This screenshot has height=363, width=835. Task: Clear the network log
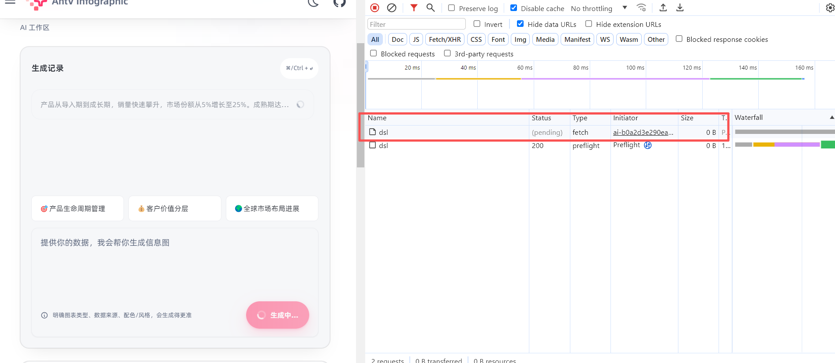coord(391,7)
